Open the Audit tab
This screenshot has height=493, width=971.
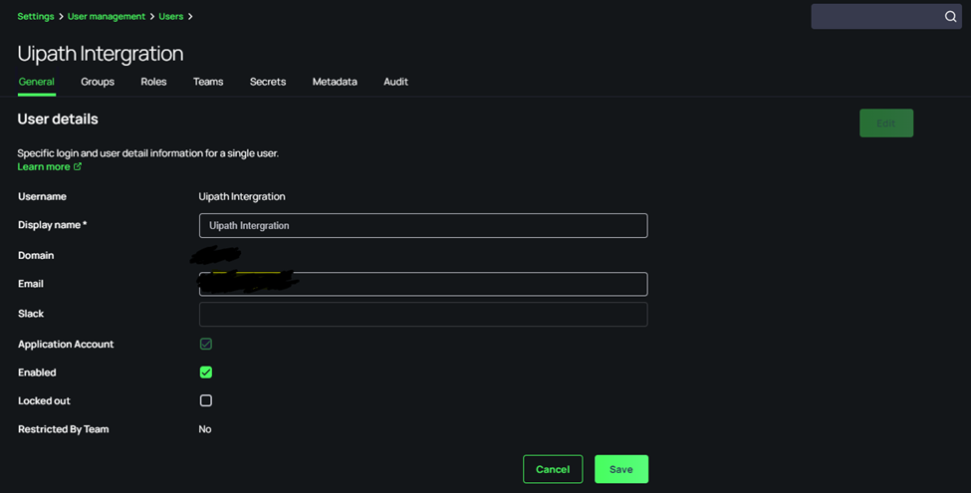click(395, 82)
